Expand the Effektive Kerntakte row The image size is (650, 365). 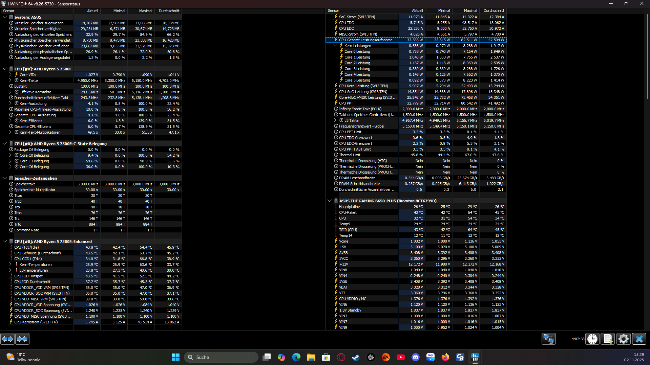click(x=10, y=92)
